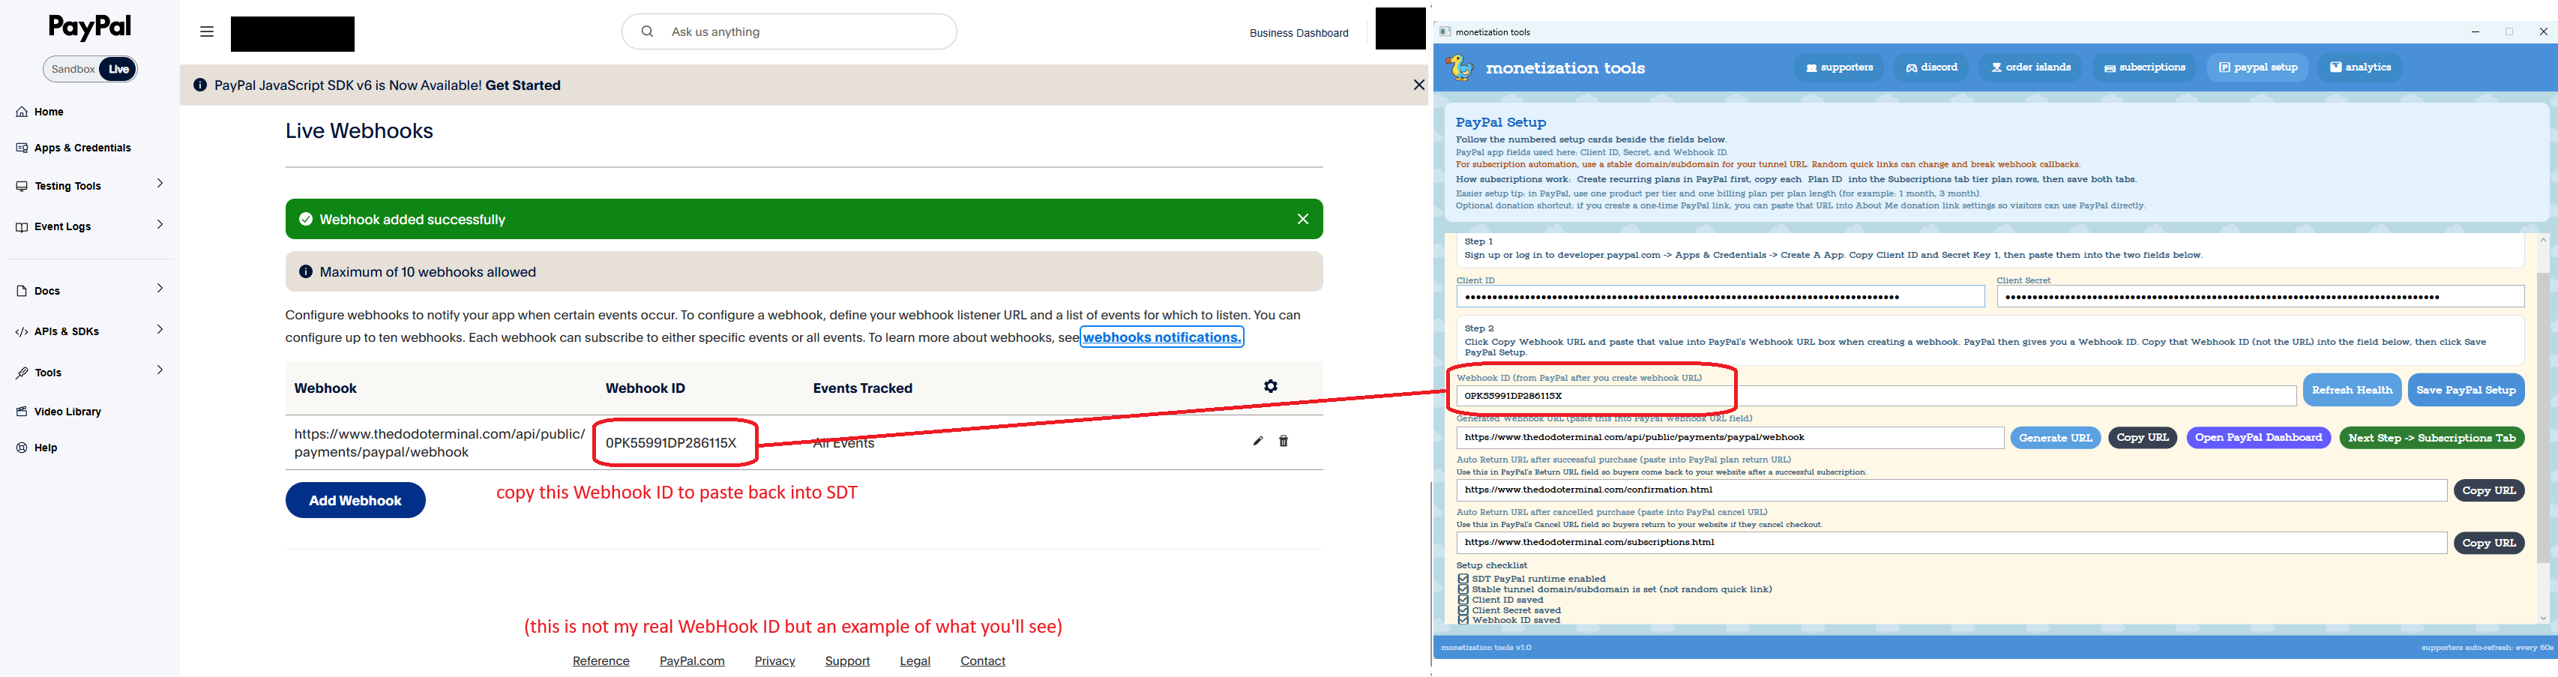Open the Support footer link

(847, 661)
